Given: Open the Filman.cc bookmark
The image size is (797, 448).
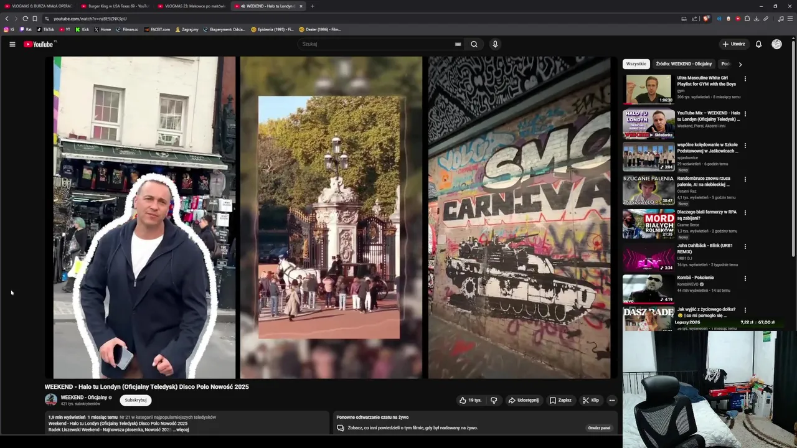Looking at the screenshot, I should coord(127,29).
